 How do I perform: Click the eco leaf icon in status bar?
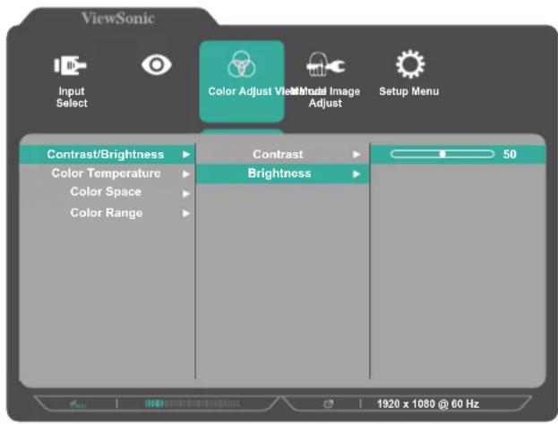78,404
